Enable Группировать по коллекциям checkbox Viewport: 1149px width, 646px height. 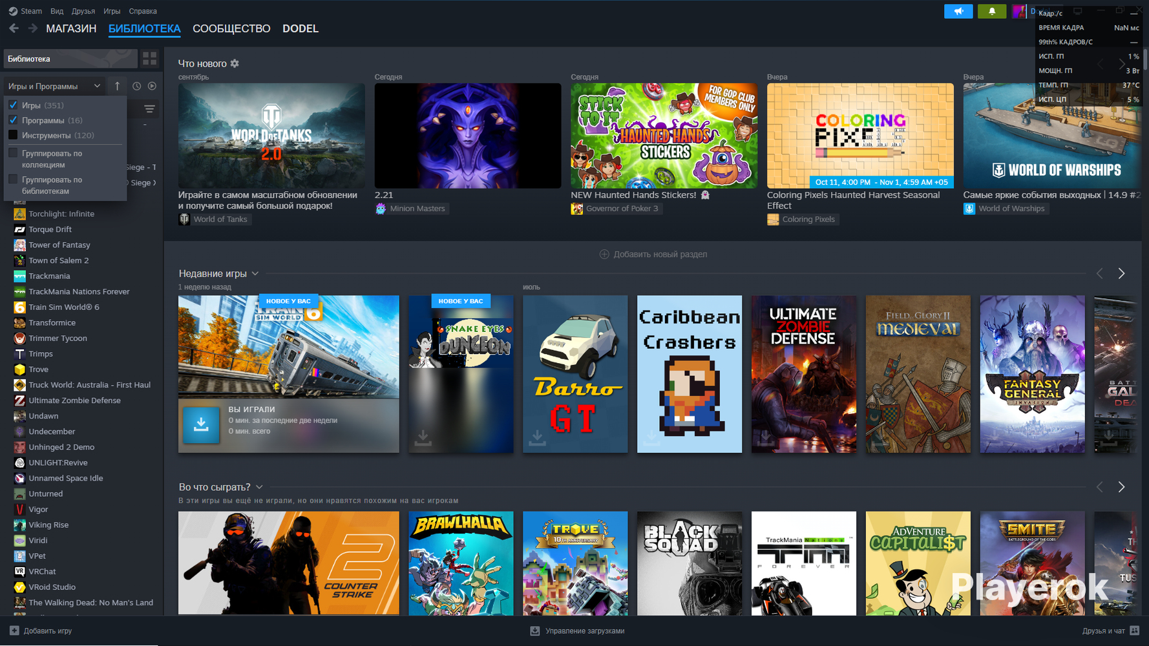pyautogui.click(x=13, y=153)
